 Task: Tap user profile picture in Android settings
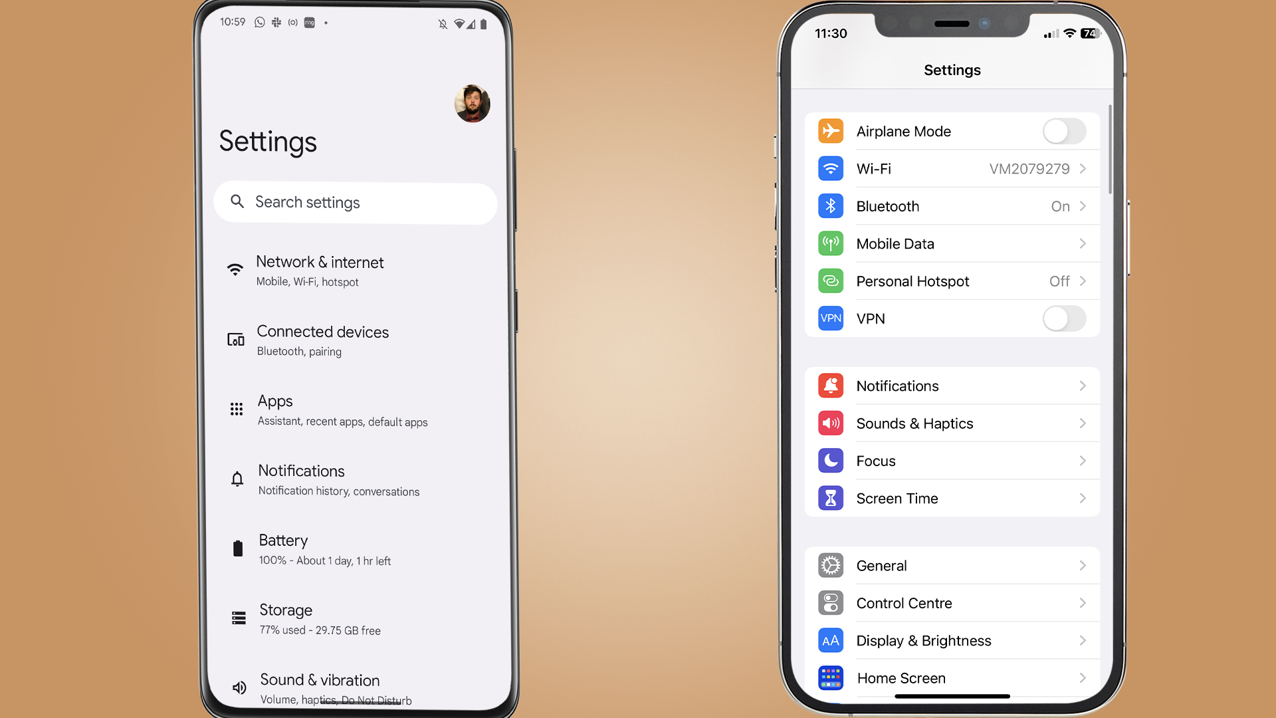tap(473, 104)
